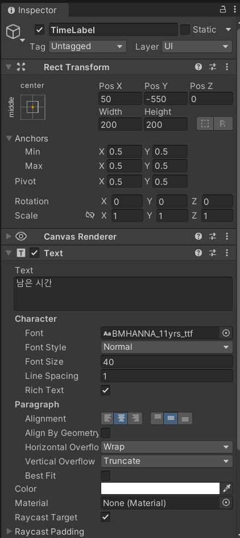Click the Inspector lock icon
240x538 pixels.
pos(222,10)
